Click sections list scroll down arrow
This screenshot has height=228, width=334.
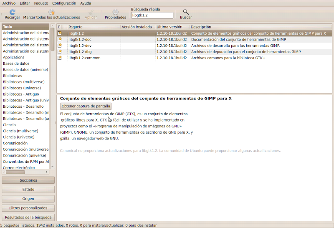point(53,167)
